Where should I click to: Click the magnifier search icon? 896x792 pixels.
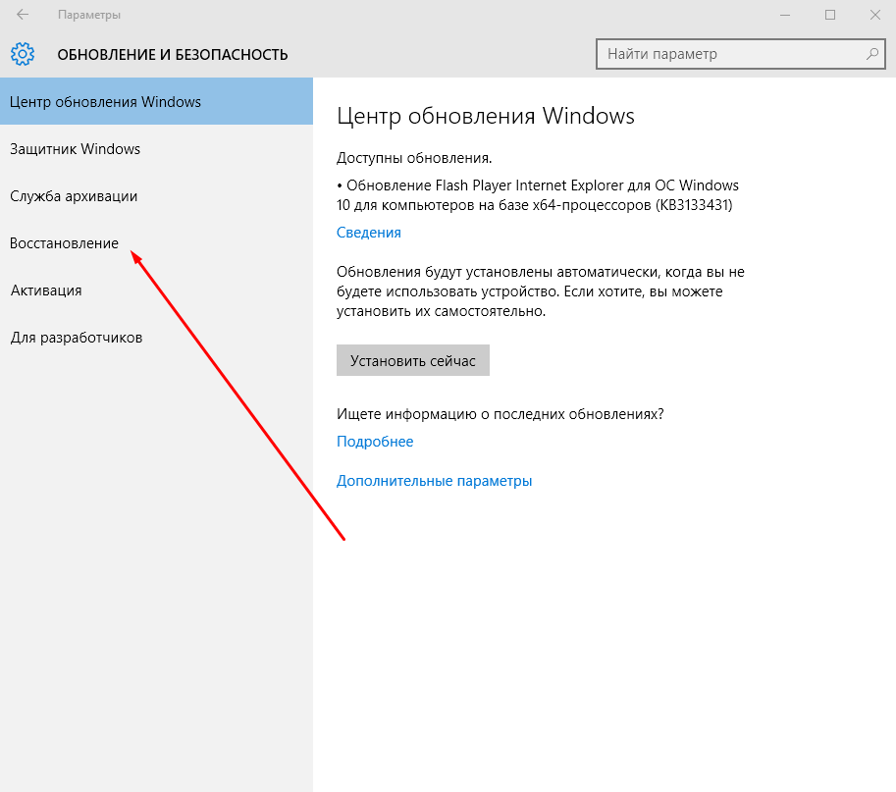(x=870, y=54)
